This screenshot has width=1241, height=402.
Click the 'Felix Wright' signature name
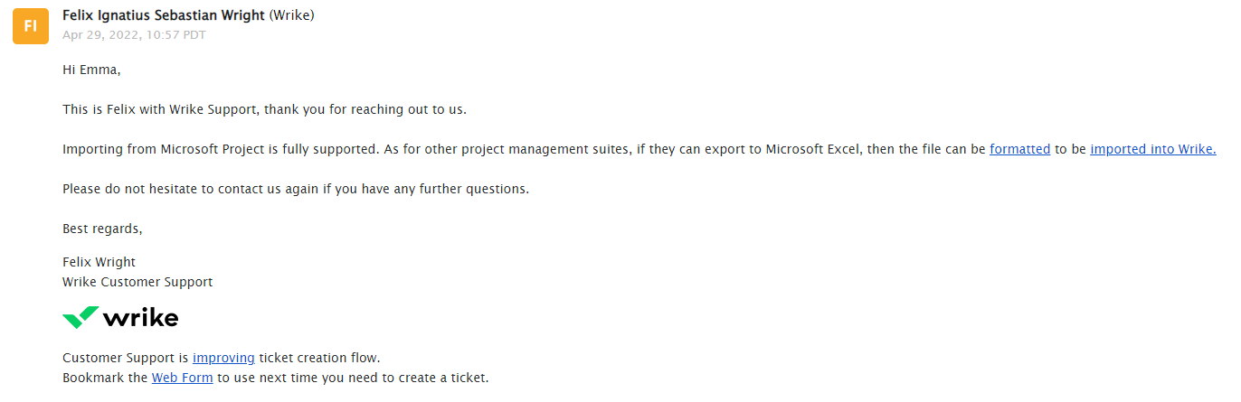click(x=99, y=262)
